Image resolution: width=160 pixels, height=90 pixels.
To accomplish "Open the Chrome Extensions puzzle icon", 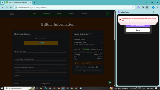I will (x=143, y=7).
